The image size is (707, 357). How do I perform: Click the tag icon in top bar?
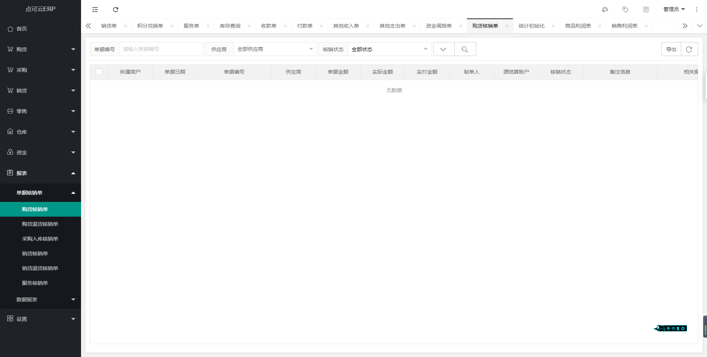pos(625,10)
